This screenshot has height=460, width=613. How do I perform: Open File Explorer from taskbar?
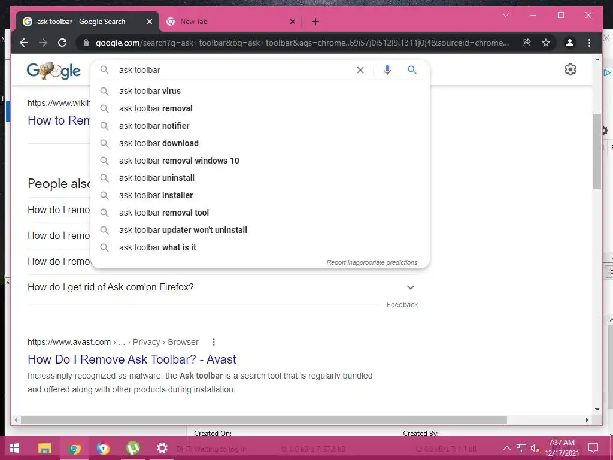tap(44, 448)
